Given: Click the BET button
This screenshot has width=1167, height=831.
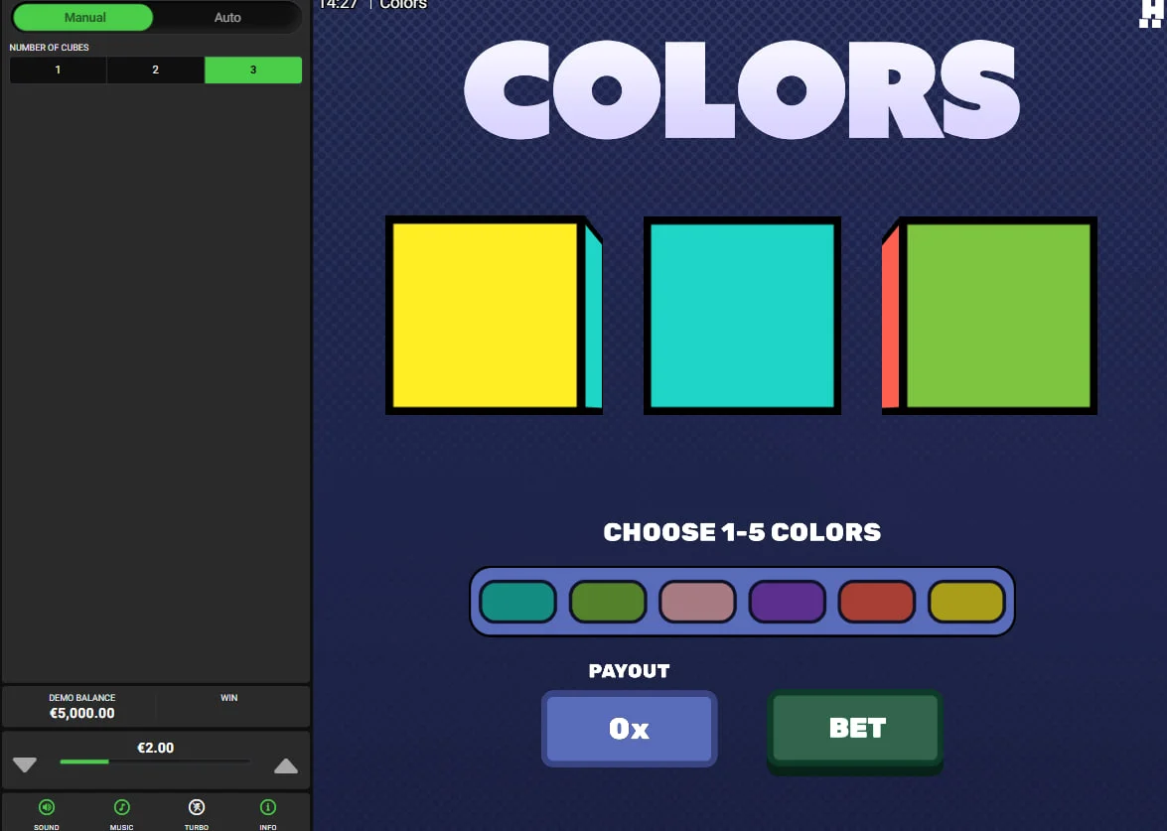Looking at the screenshot, I should [856, 730].
